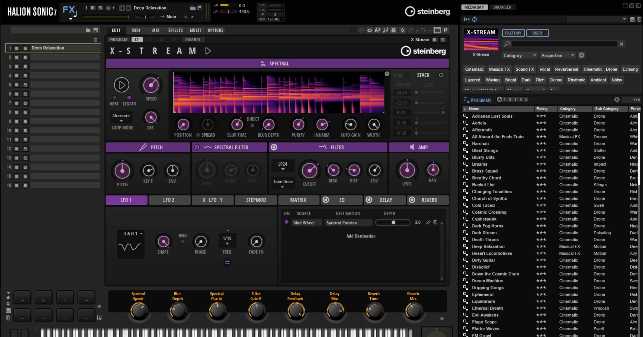Click the stacked boxes icon in toolbar
Image resolution: width=643 pixels, height=337 pixels.
click(x=378, y=30)
